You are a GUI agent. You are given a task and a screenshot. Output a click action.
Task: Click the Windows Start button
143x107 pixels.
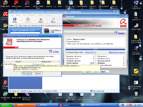(x=6, y=105)
